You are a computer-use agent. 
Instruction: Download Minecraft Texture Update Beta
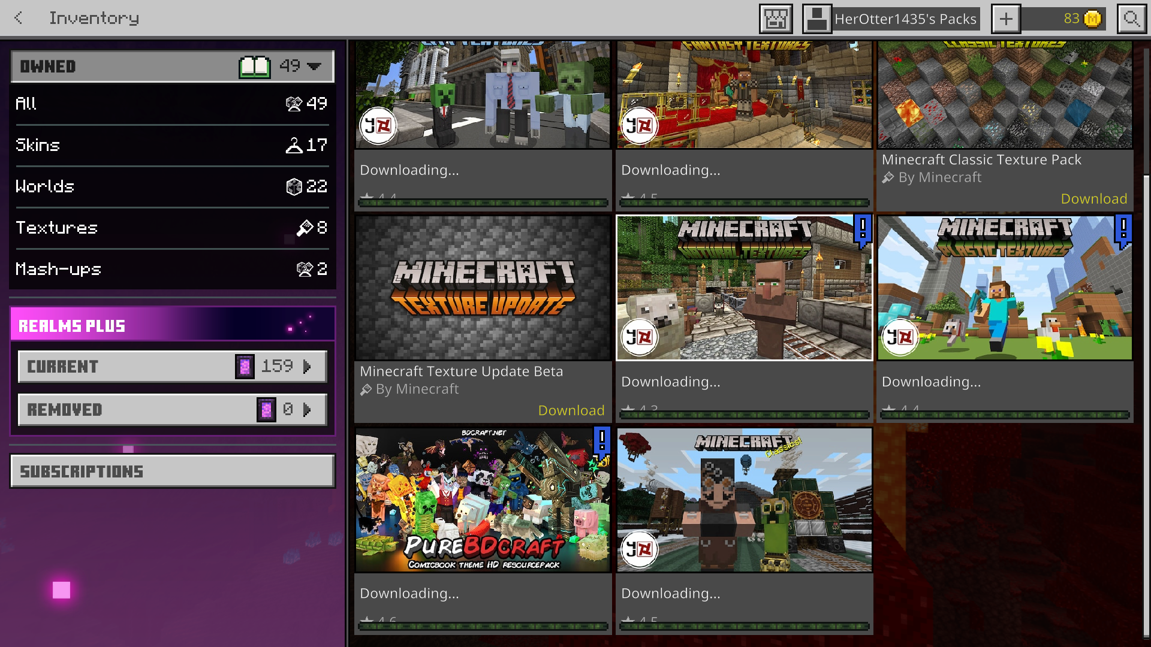tap(571, 410)
